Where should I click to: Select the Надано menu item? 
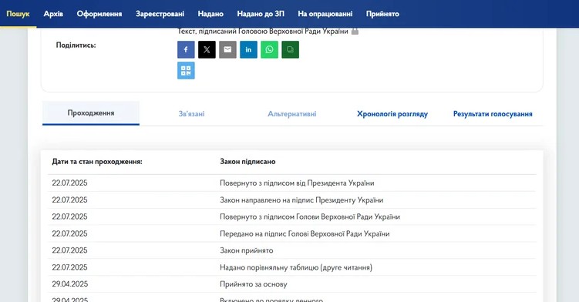point(210,14)
